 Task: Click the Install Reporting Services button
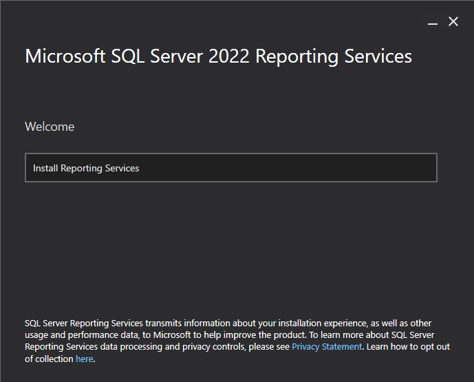[231, 167]
